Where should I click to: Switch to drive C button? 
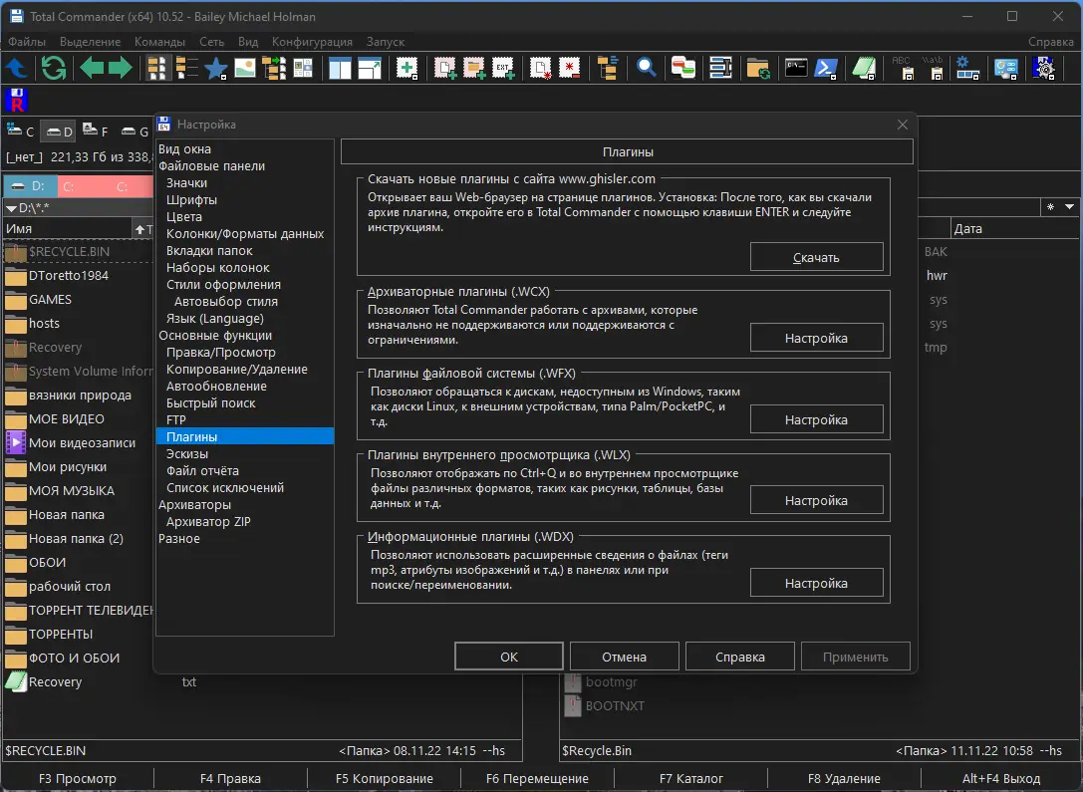point(20,132)
